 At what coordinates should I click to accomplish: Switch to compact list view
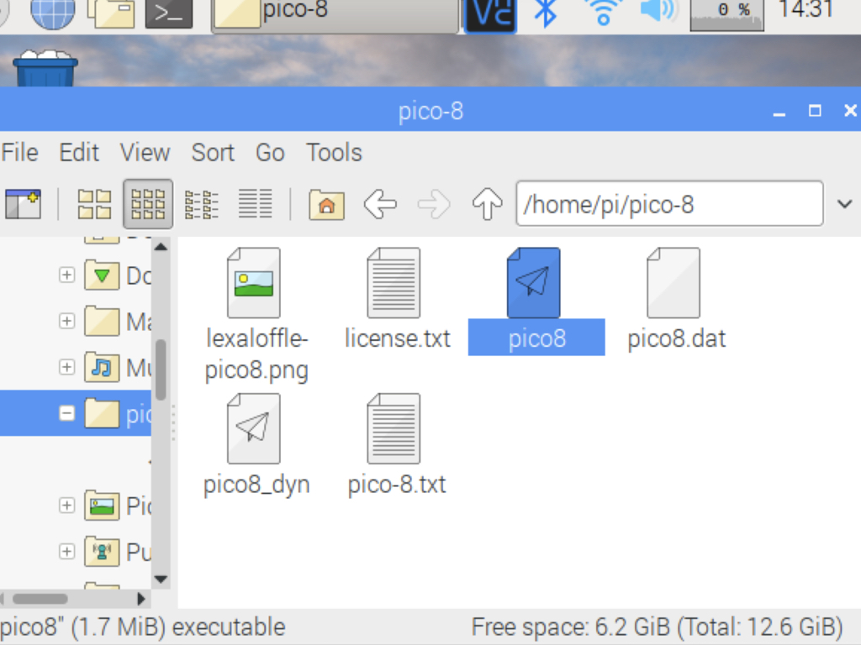[x=202, y=204]
